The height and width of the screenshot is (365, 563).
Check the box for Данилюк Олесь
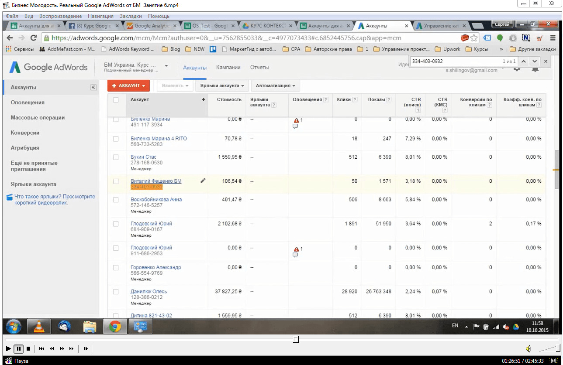point(116,291)
